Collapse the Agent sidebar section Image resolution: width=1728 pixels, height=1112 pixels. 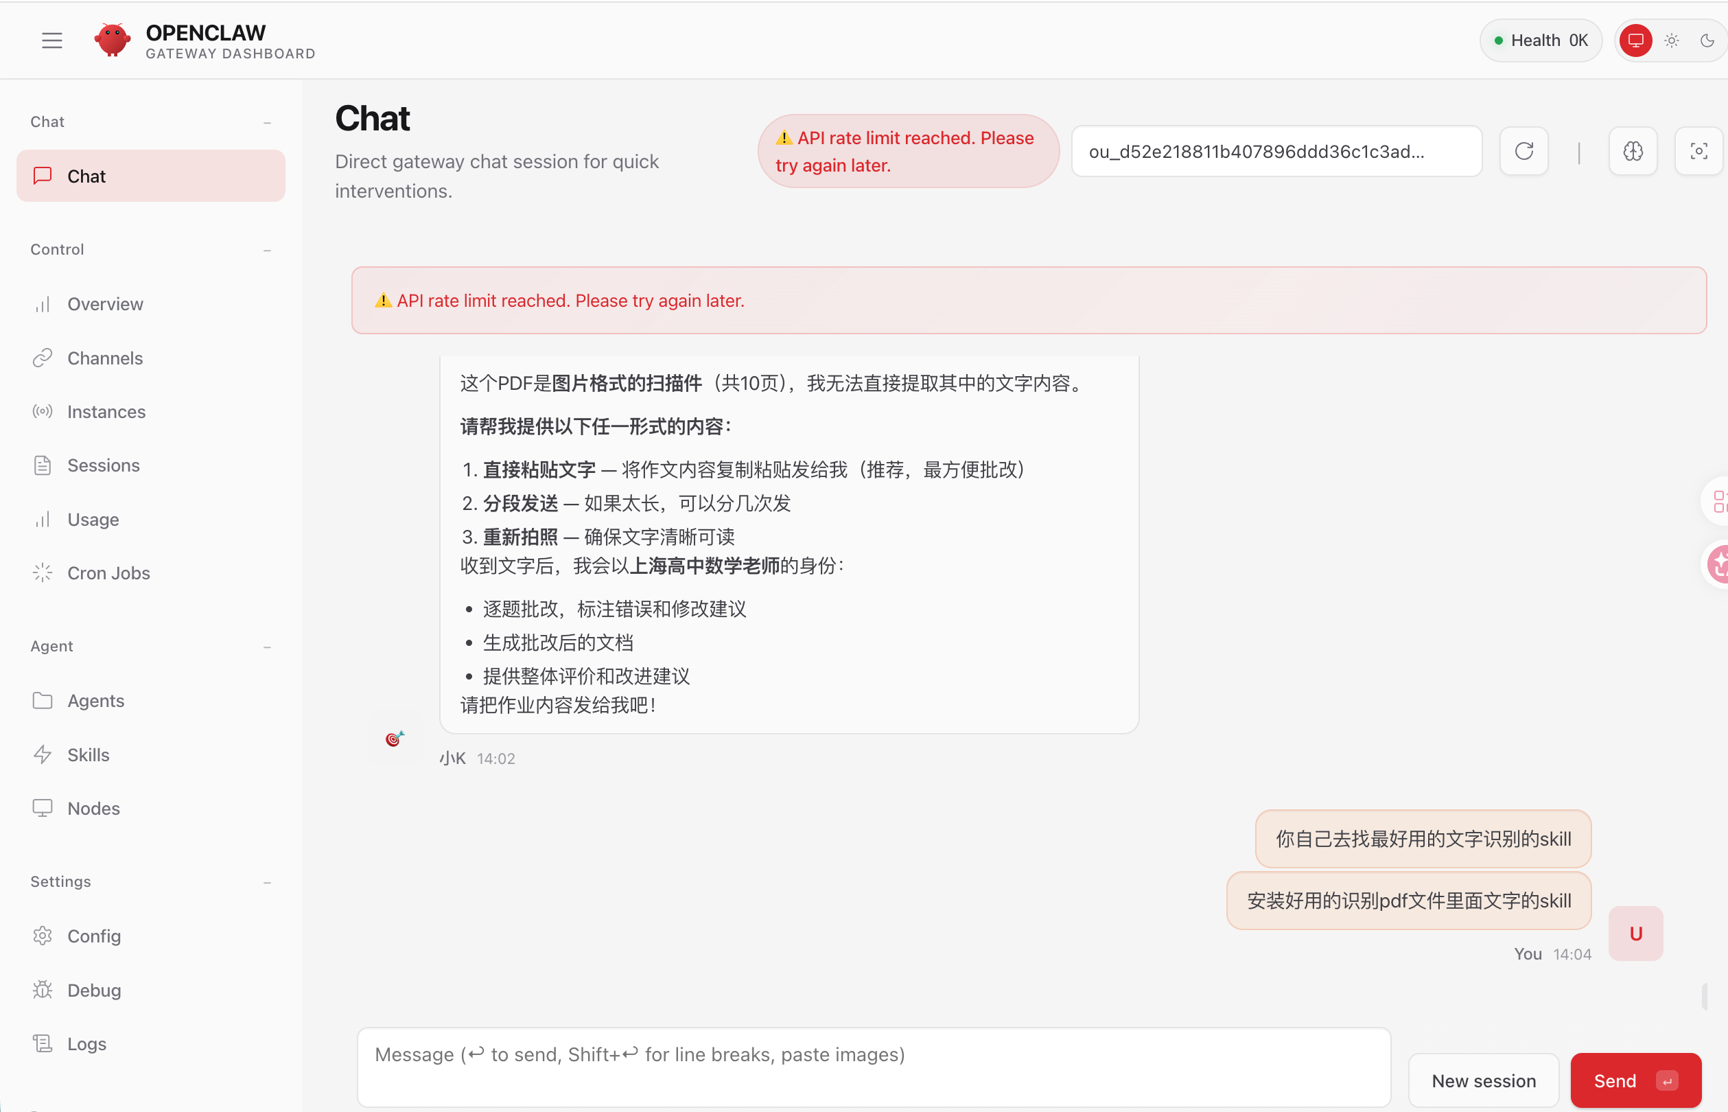click(267, 647)
